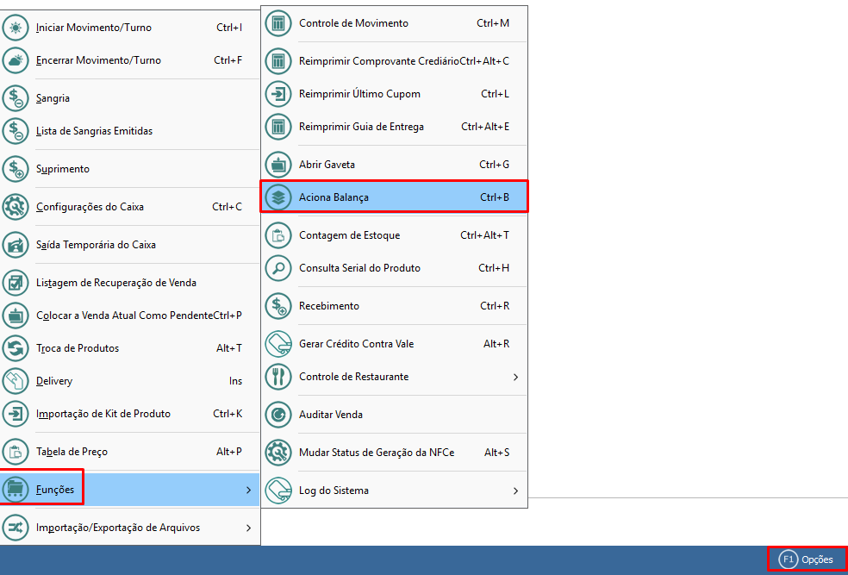Click the Troca de Produtos swap icon

click(16, 348)
